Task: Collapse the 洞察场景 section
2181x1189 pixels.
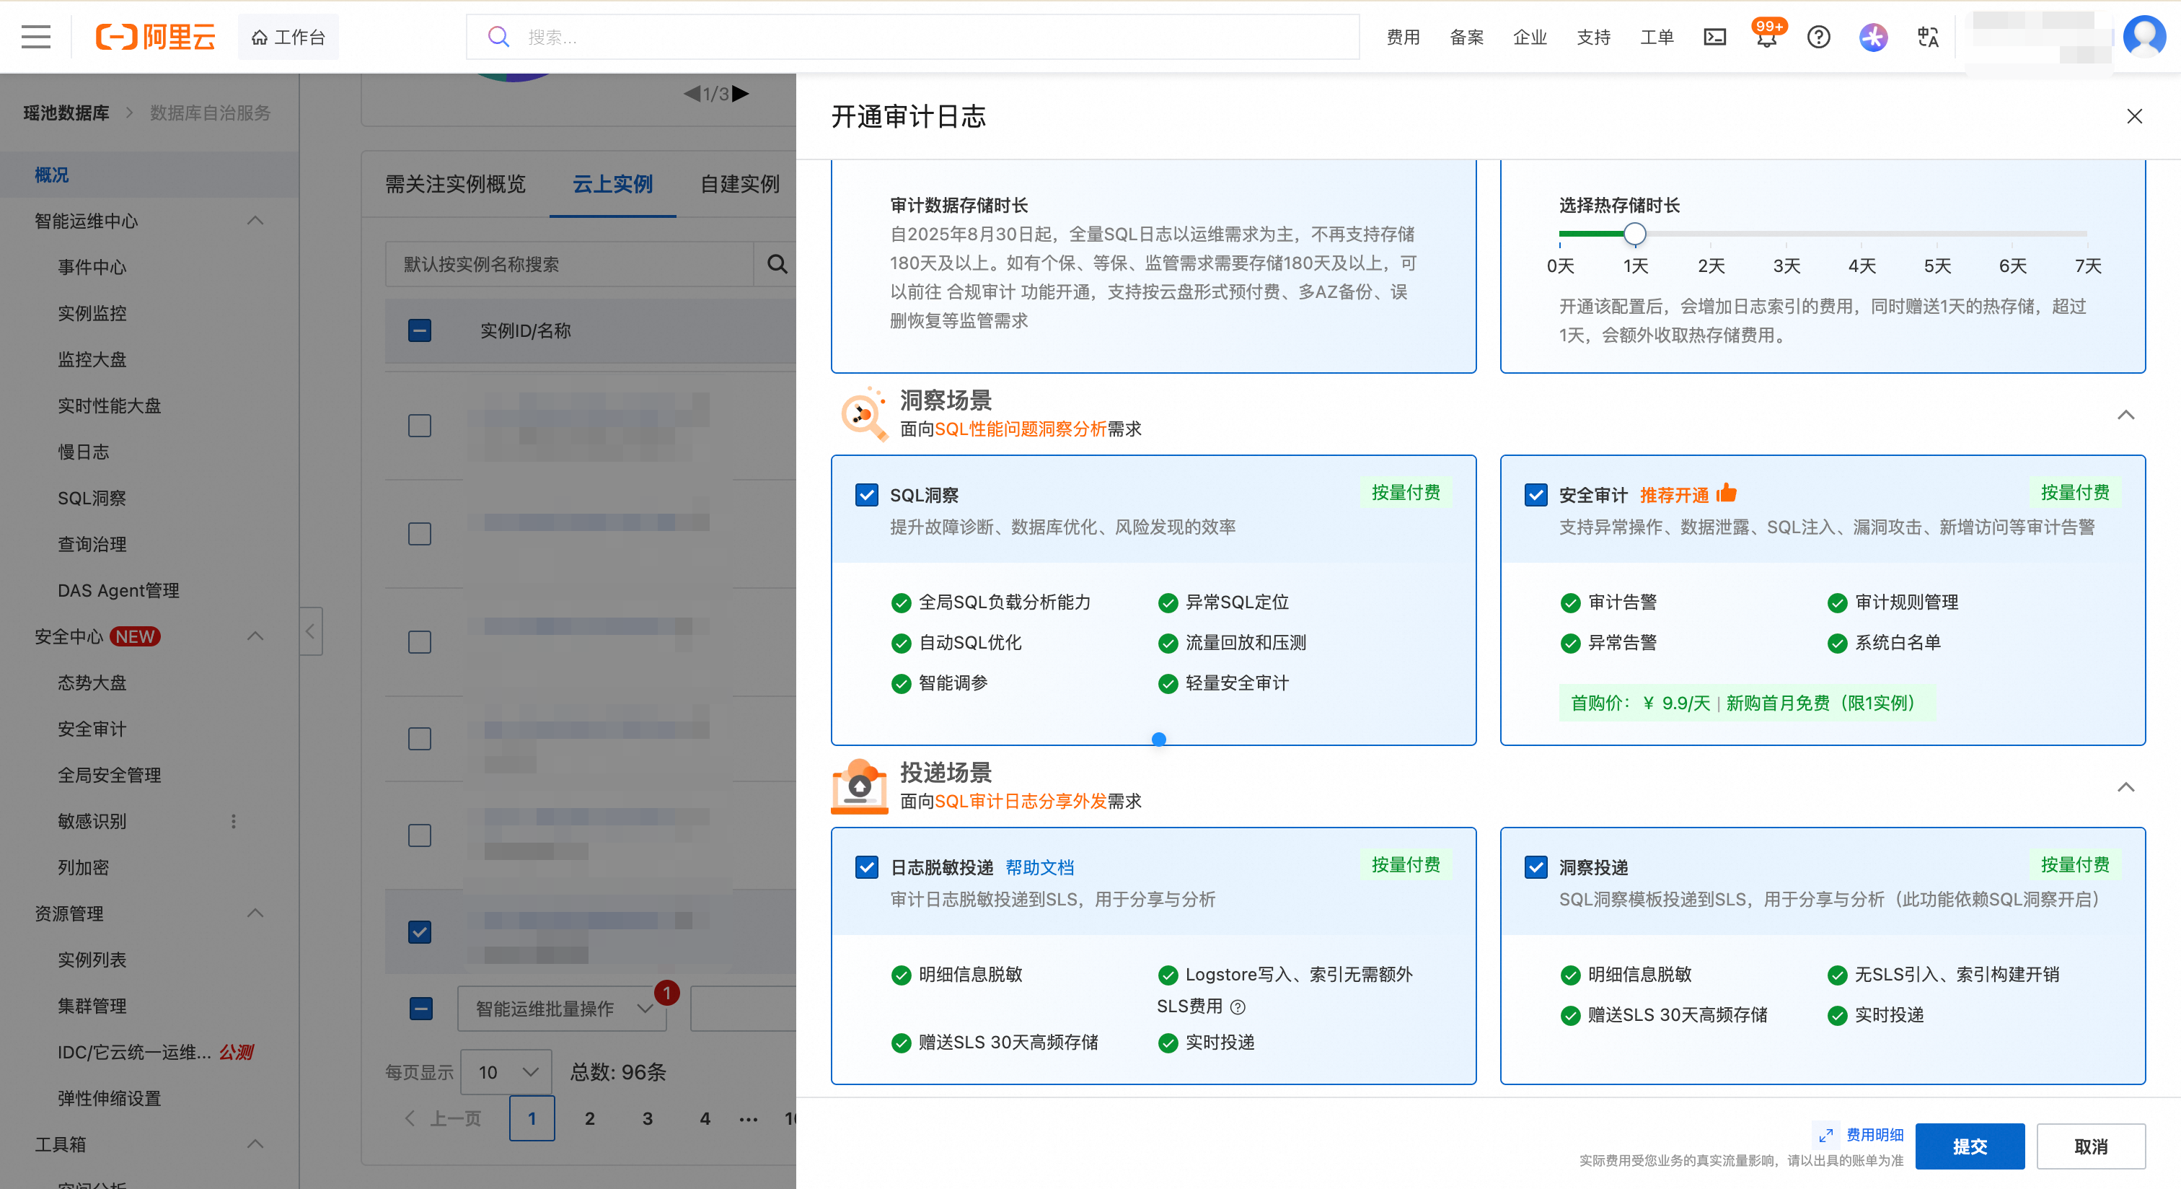Action: pyautogui.click(x=2125, y=415)
